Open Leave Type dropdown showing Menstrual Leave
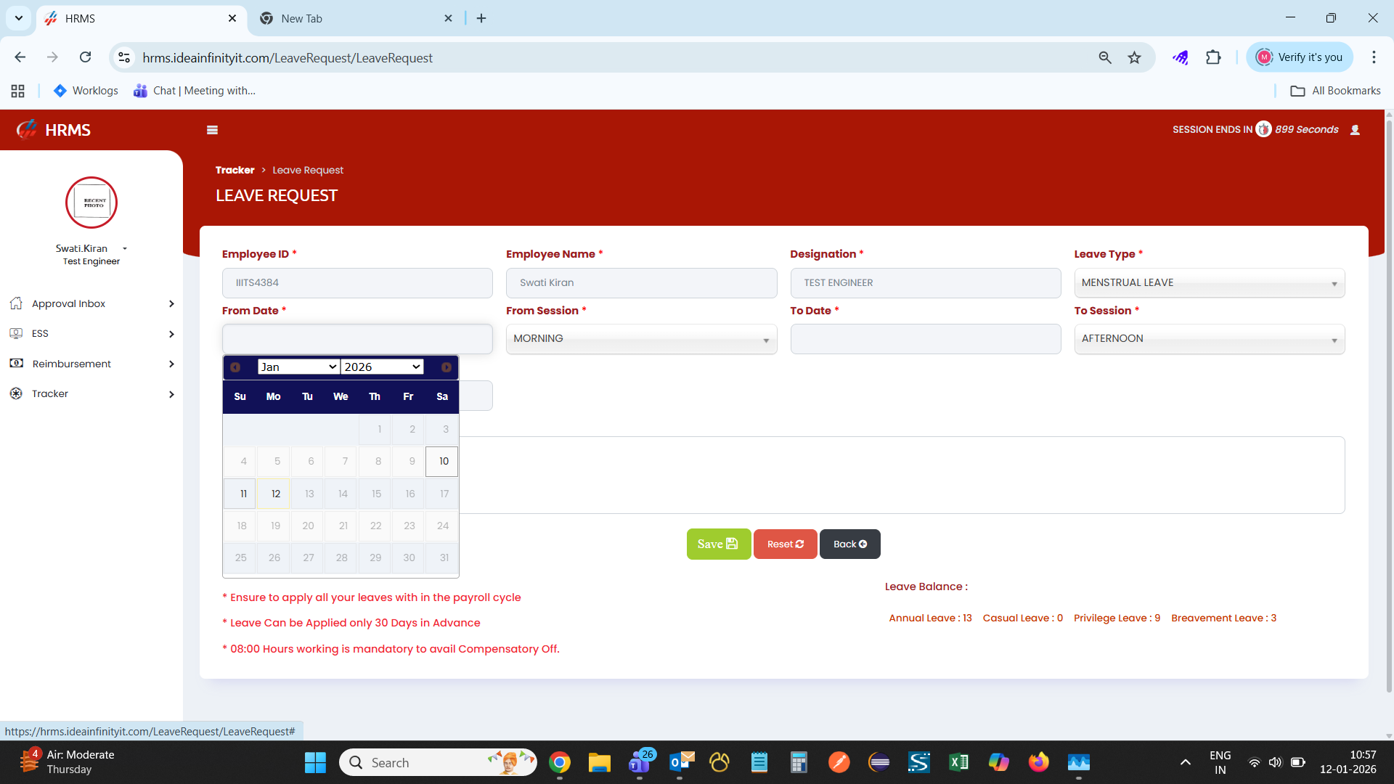1394x784 pixels. click(1209, 283)
